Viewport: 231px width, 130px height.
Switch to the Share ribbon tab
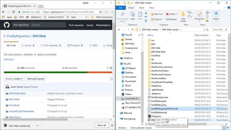point(141,8)
